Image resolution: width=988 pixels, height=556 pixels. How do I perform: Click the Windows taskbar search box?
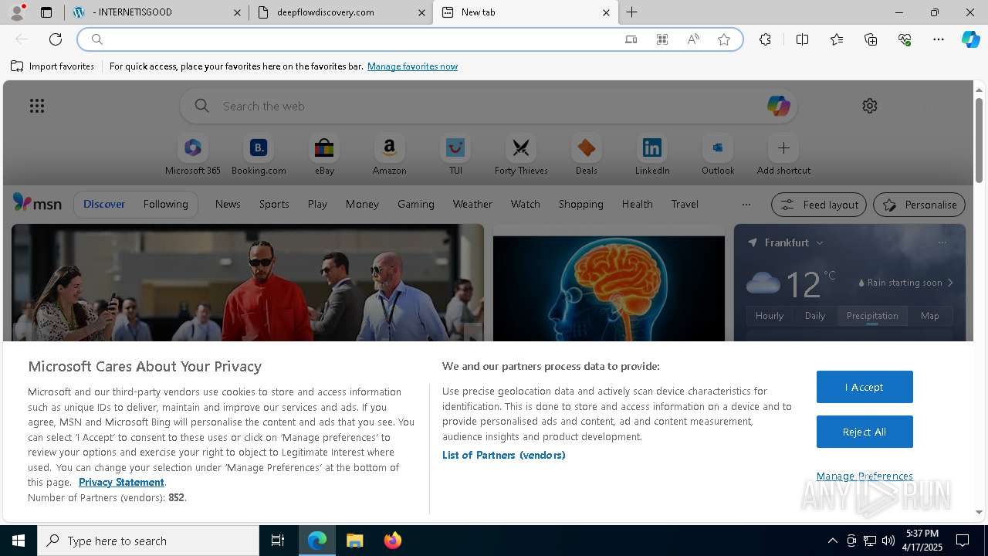coord(148,541)
